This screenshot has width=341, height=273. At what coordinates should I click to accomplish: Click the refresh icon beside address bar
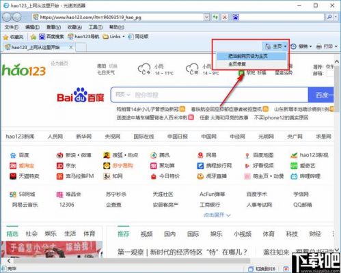[x=215, y=17]
